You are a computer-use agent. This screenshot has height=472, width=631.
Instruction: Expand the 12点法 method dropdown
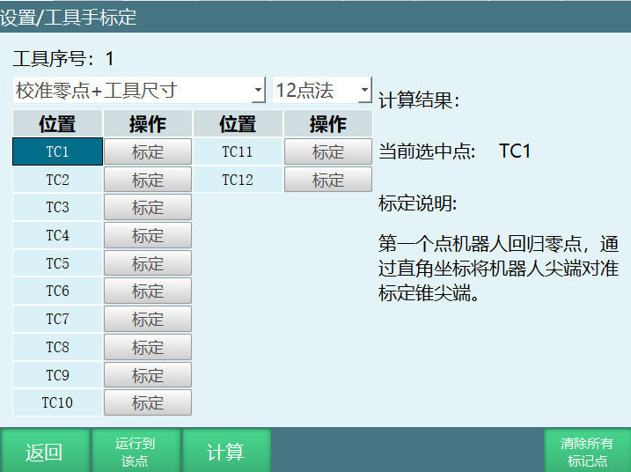[x=322, y=90]
